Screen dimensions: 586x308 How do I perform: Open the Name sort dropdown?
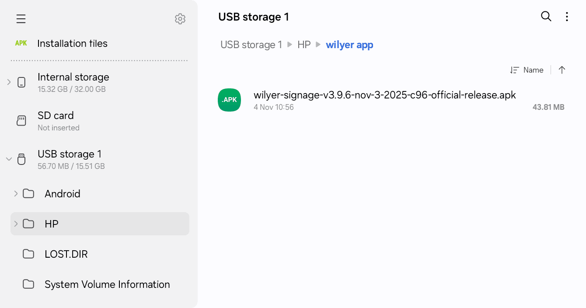click(527, 70)
